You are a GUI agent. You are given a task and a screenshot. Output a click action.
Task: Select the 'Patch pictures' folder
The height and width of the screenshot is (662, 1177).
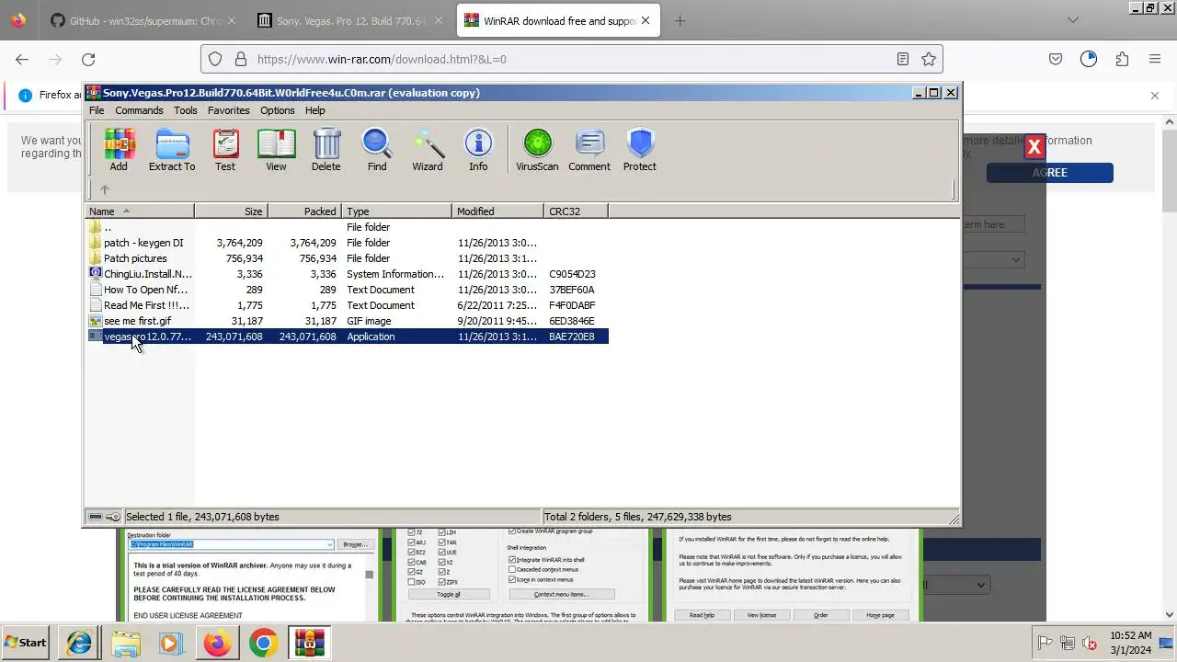pos(347,258)
